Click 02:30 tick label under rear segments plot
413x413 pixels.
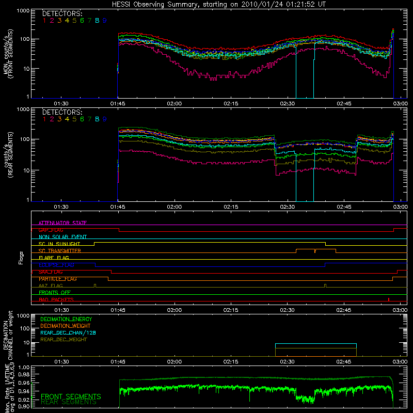[x=288, y=207]
